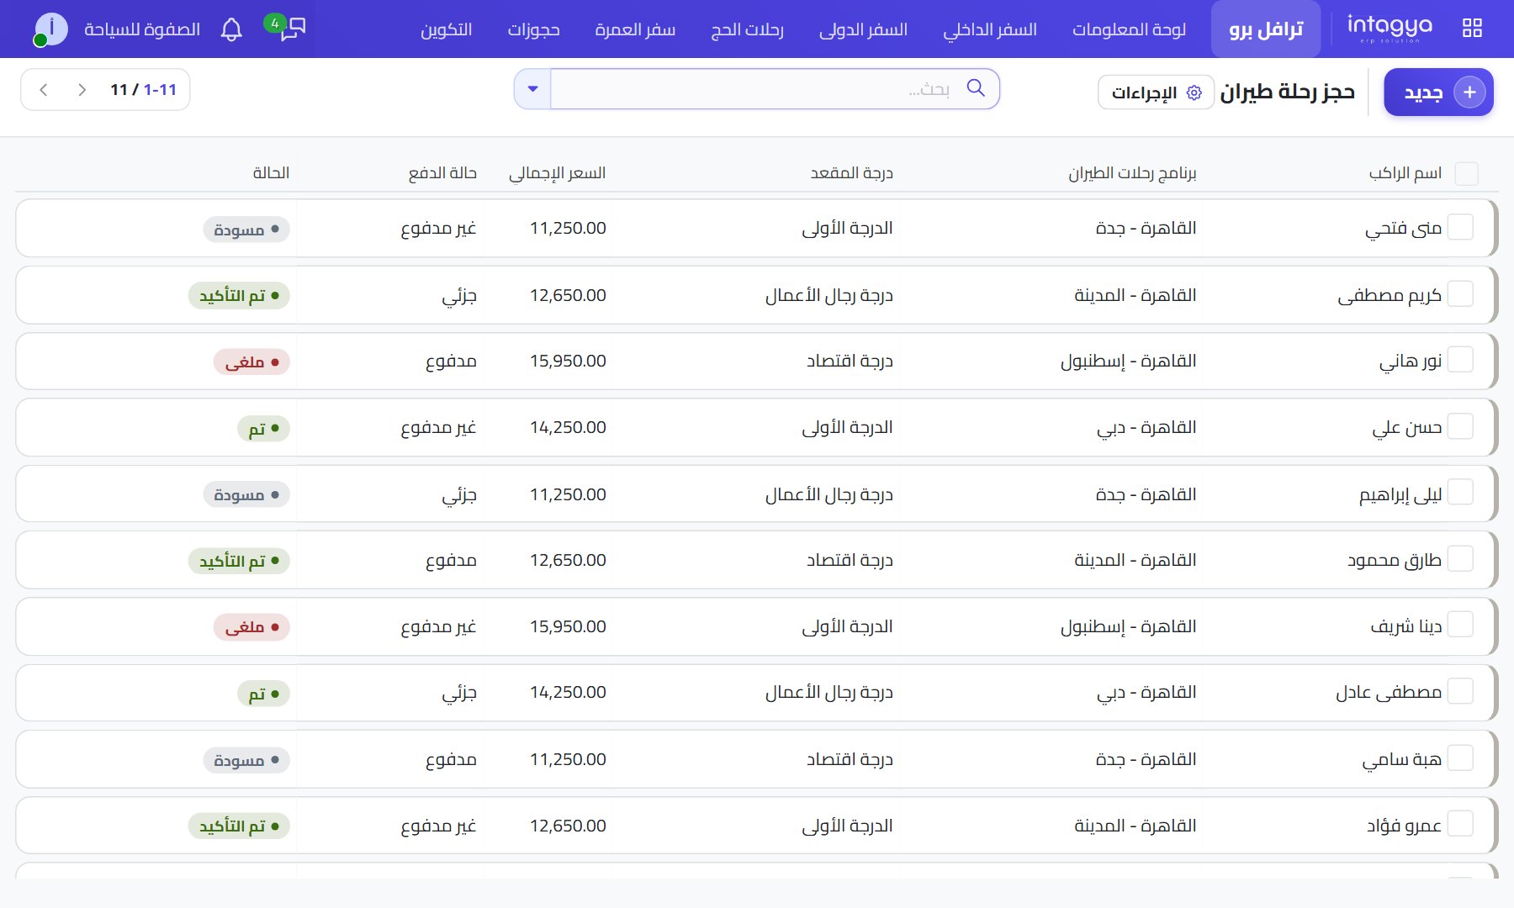This screenshot has width=1514, height=908.
Task: Open السفر الداخلي menu
Action: 990,29
